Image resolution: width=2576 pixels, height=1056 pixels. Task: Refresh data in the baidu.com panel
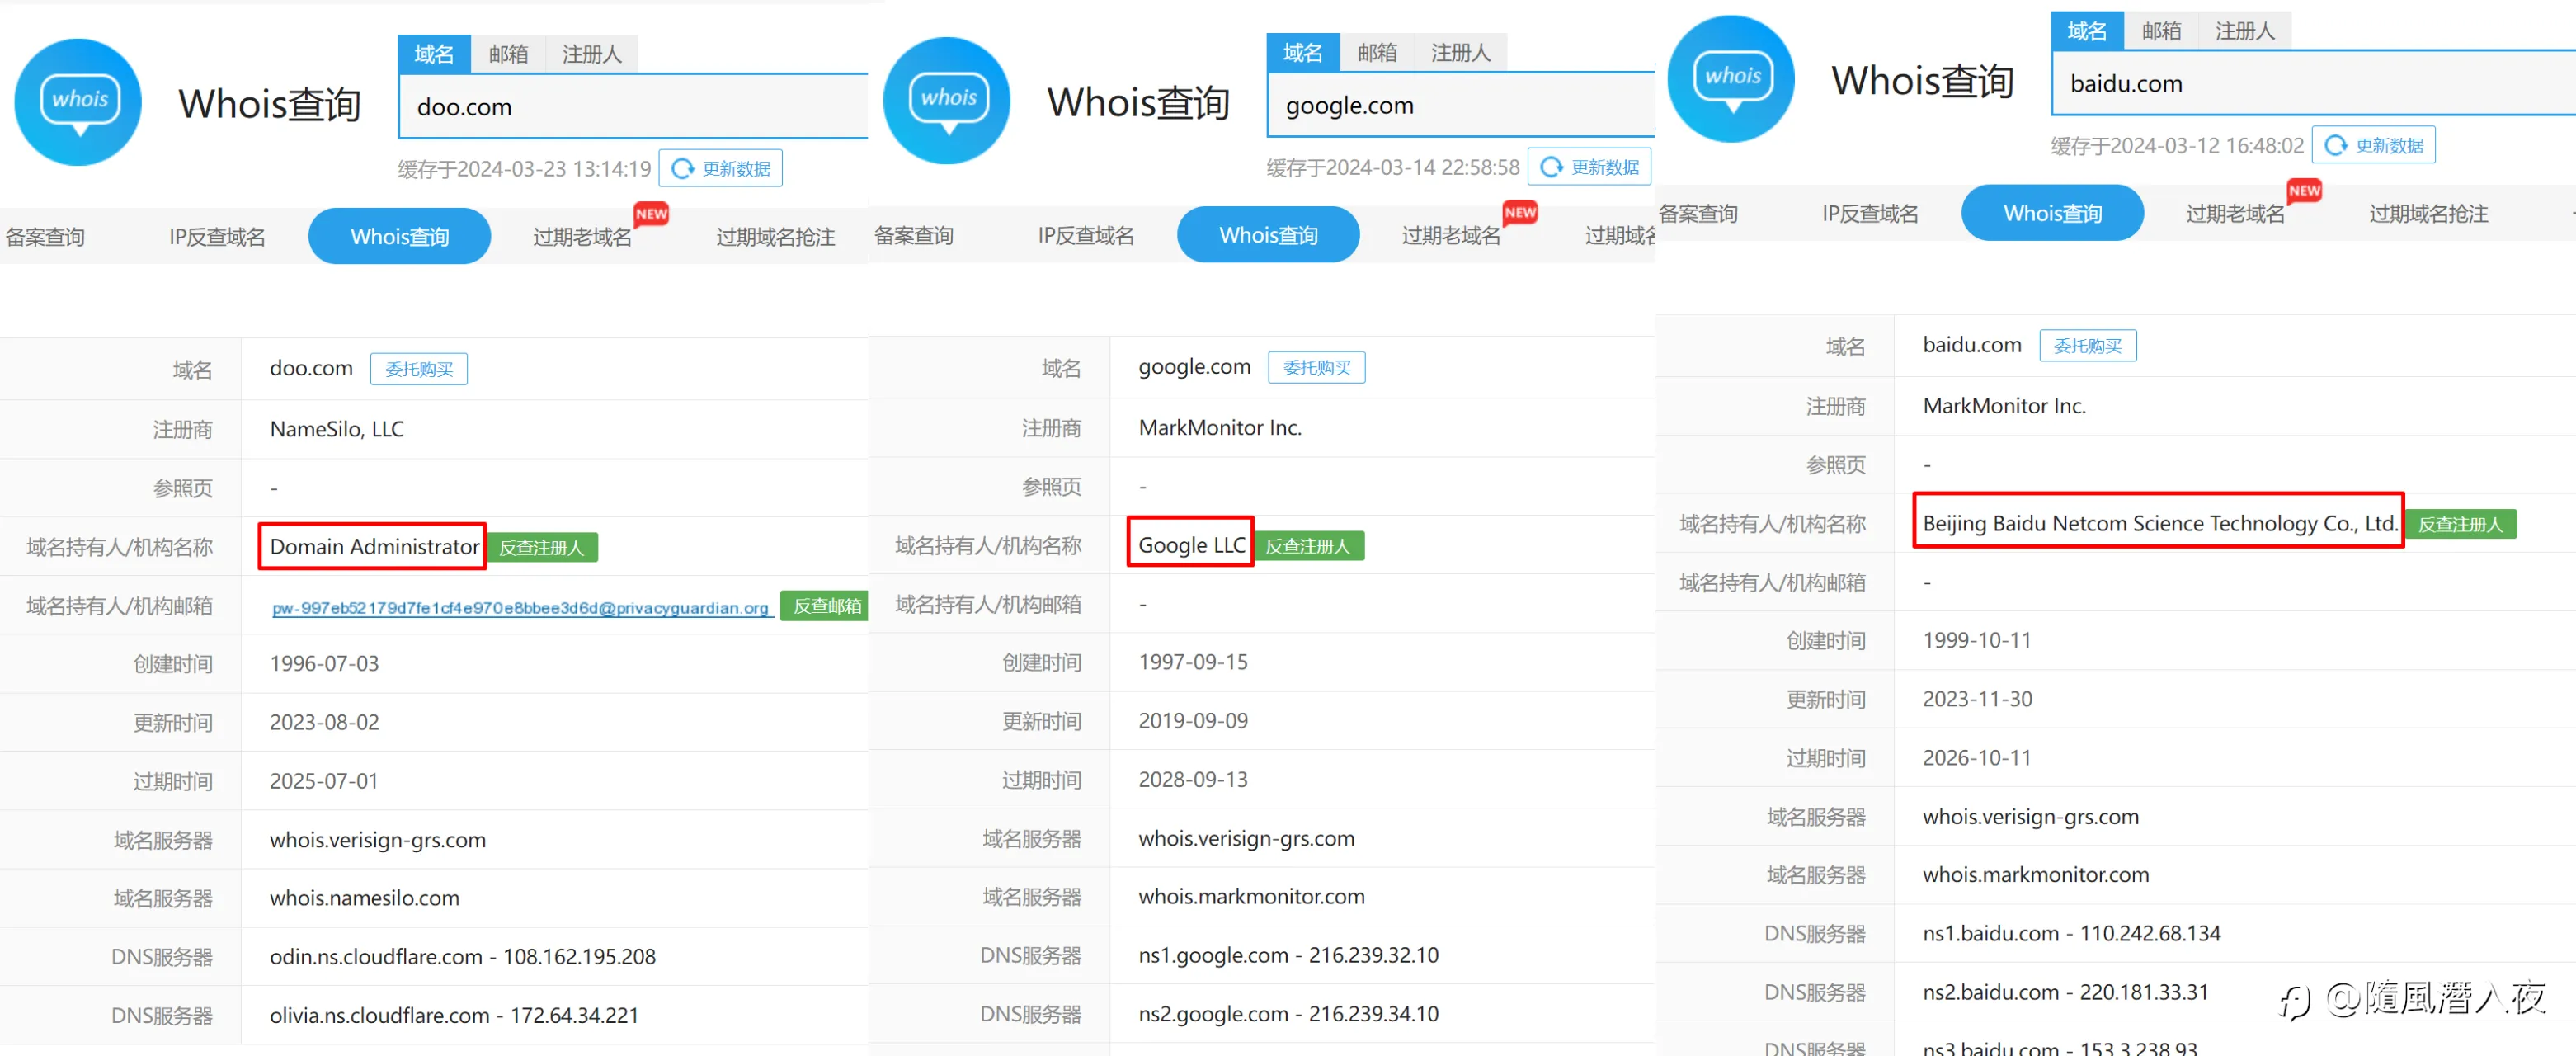pyautogui.click(x=2374, y=145)
